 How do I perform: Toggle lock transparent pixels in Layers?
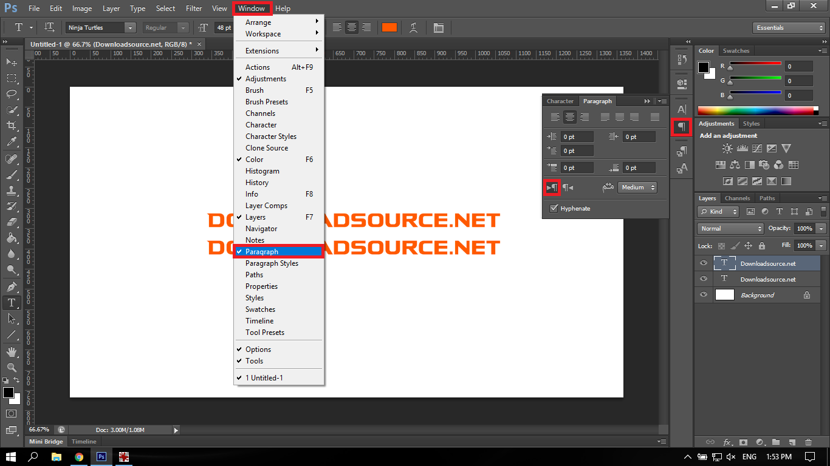[x=721, y=246]
